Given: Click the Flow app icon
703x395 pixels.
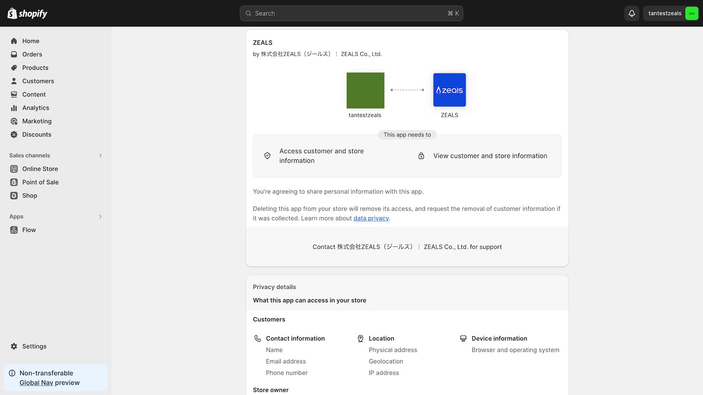Looking at the screenshot, I should pos(14,230).
